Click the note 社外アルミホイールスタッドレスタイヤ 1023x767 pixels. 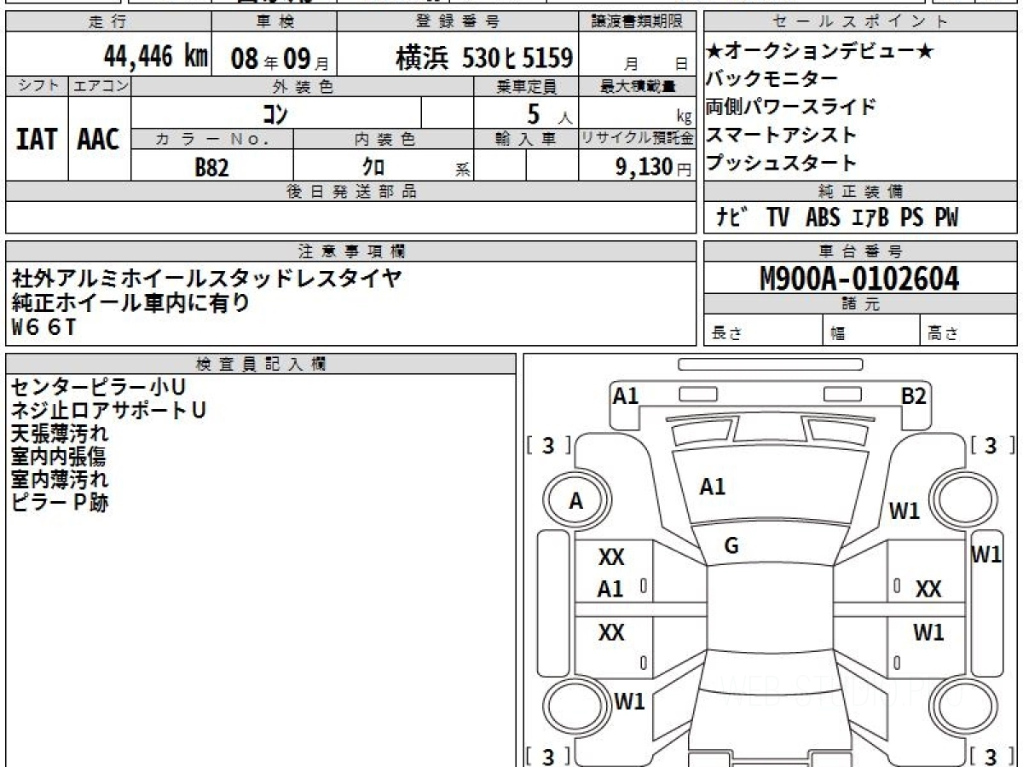206,278
